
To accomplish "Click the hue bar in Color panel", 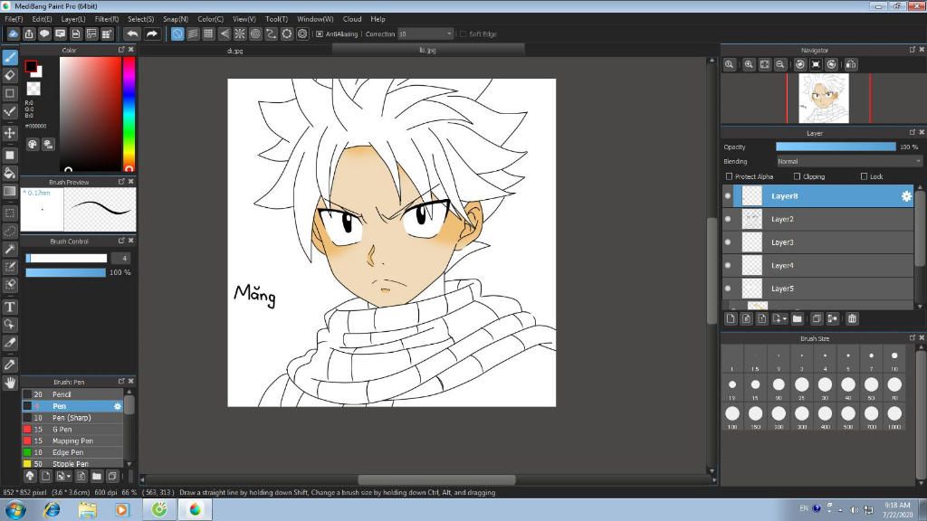I will [129, 114].
